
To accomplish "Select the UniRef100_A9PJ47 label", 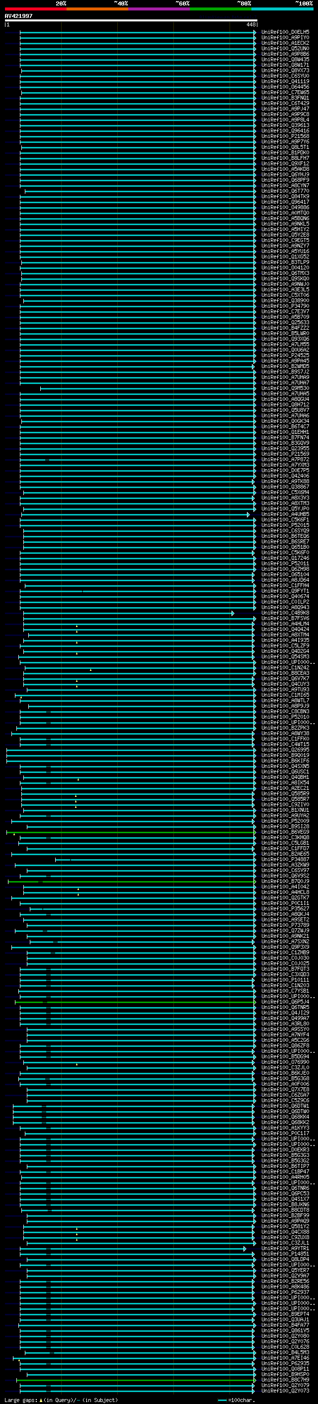I will 285,109.
